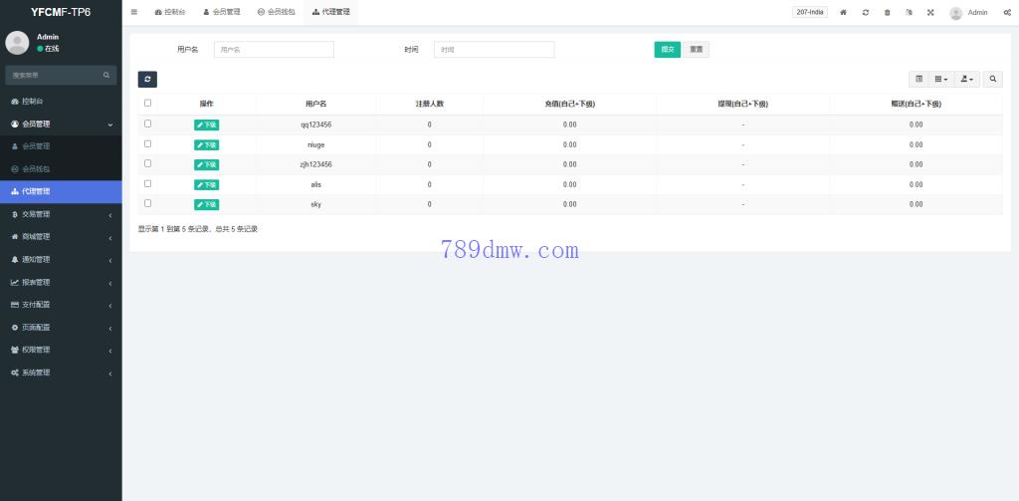
Task: Toggle the table card view icon
Action: (919, 79)
